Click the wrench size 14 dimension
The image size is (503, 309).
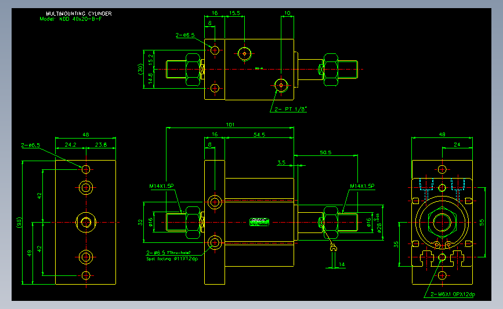coord(342,264)
